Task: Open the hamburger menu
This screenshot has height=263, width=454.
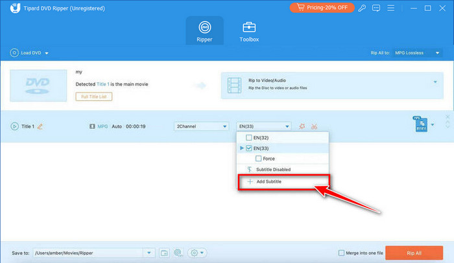Action: click(390, 8)
